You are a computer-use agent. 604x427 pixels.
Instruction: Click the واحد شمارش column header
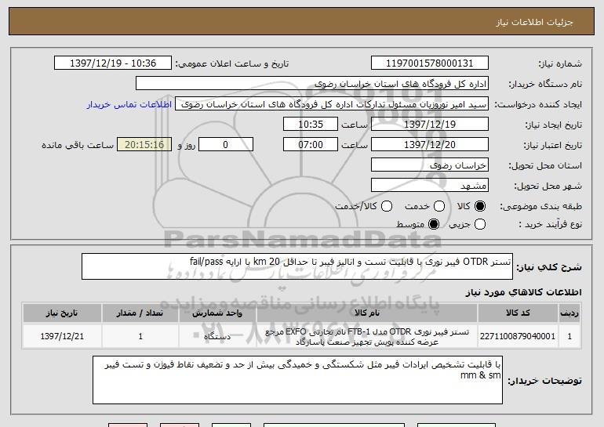[217, 313]
